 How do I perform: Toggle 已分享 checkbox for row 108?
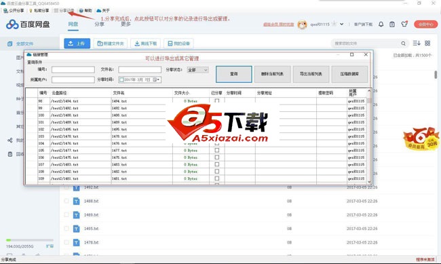click(217, 172)
